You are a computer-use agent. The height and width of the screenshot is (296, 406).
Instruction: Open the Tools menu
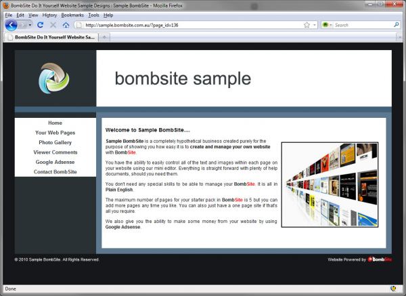[93, 15]
